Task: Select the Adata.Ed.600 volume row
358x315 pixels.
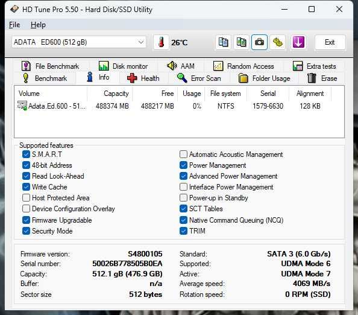Action: pos(173,106)
